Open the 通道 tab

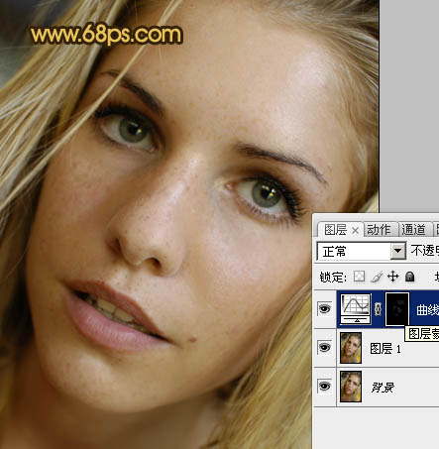pyautogui.click(x=413, y=230)
